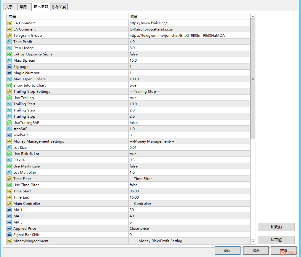Click the 变量 column header

tap(68, 17)
